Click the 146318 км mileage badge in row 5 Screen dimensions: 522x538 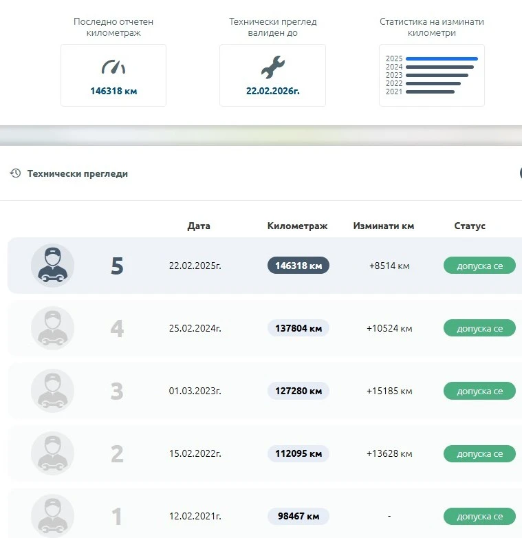point(298,266)
